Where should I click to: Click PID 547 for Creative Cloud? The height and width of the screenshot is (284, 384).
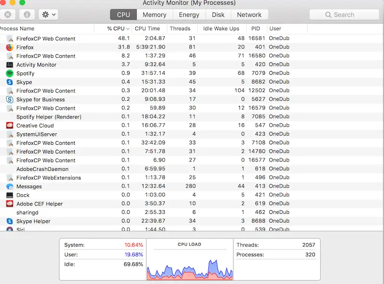coord(260,125)
